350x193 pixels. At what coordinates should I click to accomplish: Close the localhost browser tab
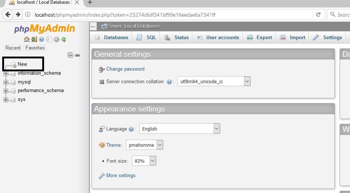coord(77,3)
